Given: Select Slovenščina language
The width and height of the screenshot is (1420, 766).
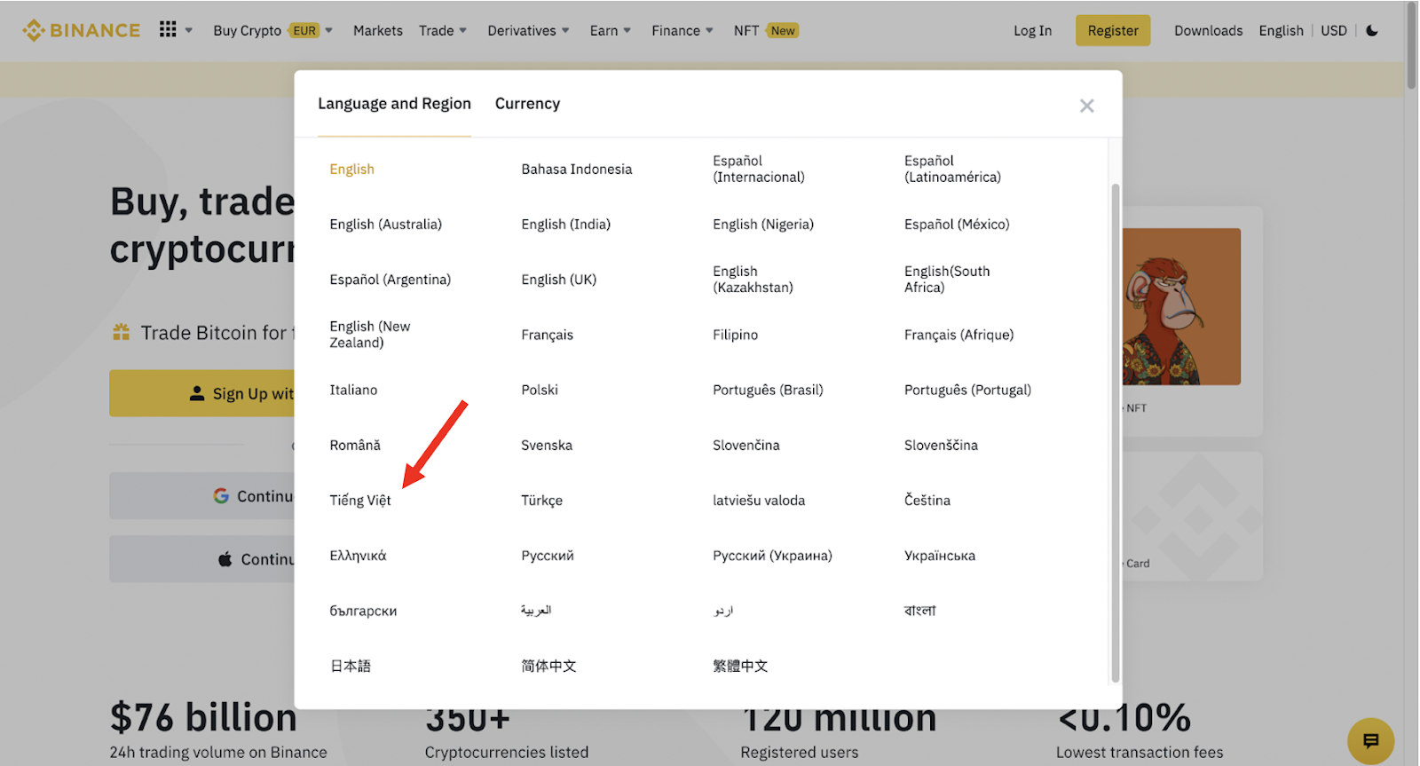Looking at the screenshot, I should (941, 445).
